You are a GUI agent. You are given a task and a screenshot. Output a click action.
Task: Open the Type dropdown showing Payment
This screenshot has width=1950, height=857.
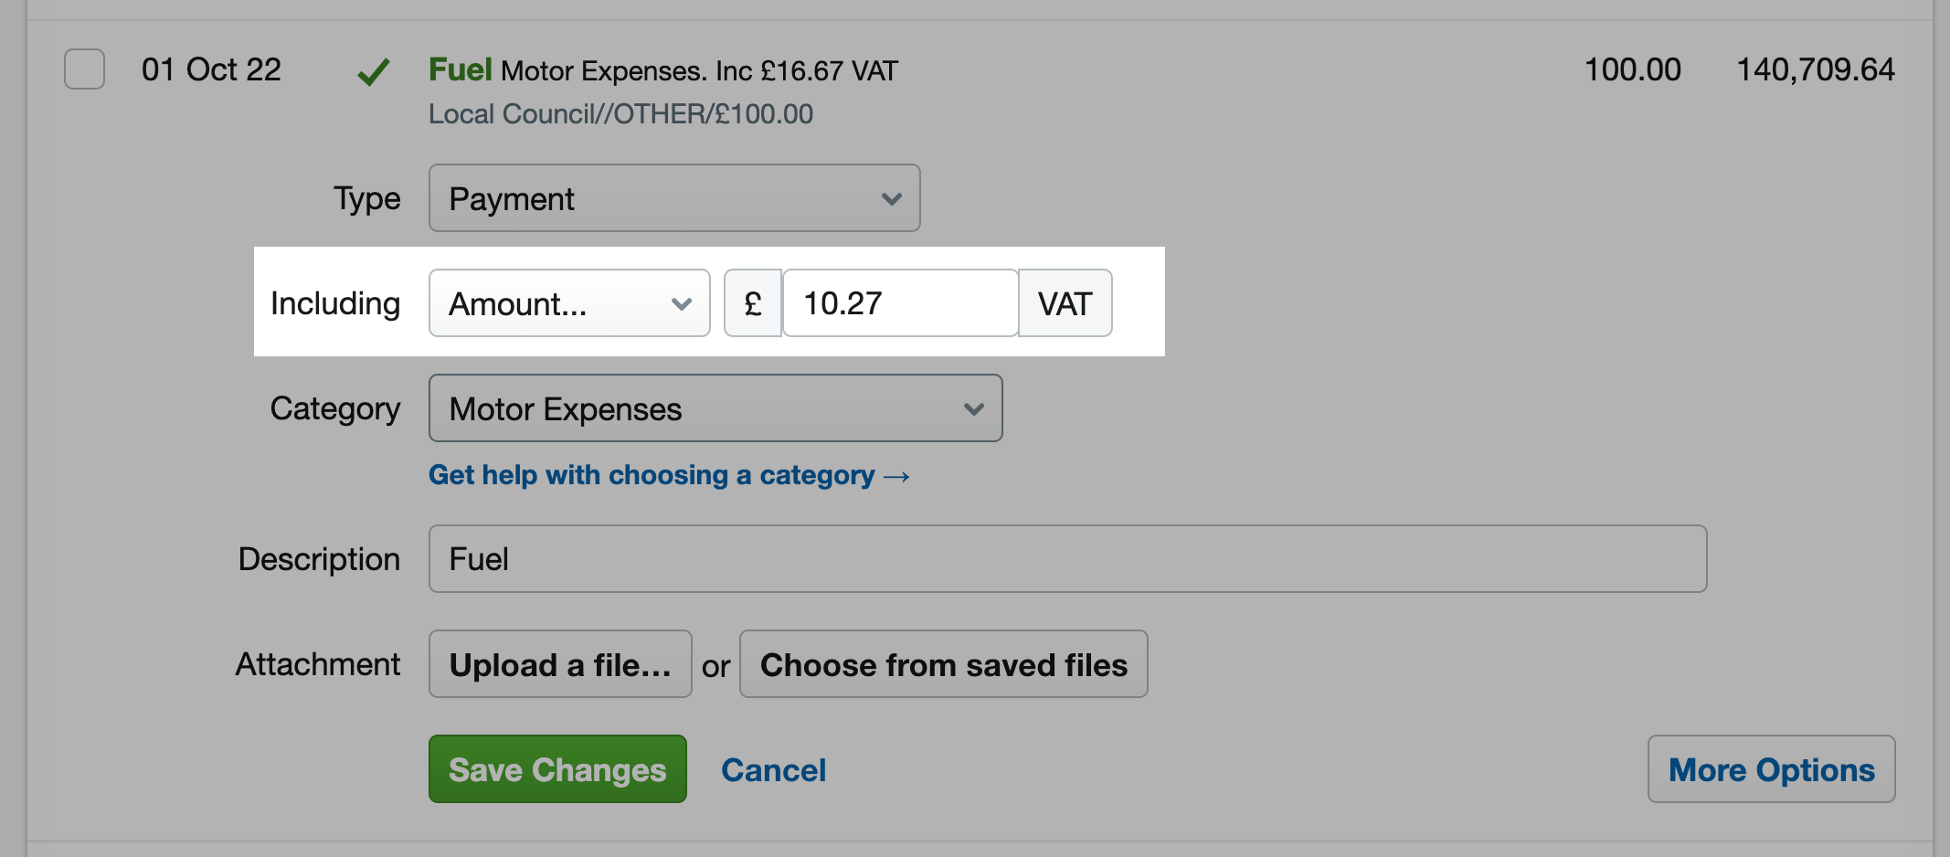point(673,198)
